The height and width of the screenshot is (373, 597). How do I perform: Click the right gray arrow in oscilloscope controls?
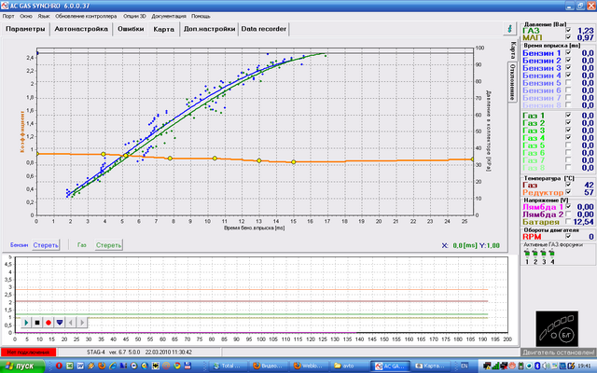(83, 322)
